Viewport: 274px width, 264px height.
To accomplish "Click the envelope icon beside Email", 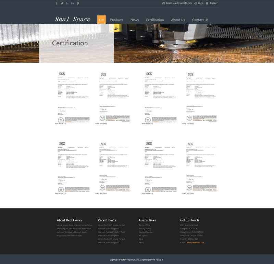I will [x=164, y=3].
